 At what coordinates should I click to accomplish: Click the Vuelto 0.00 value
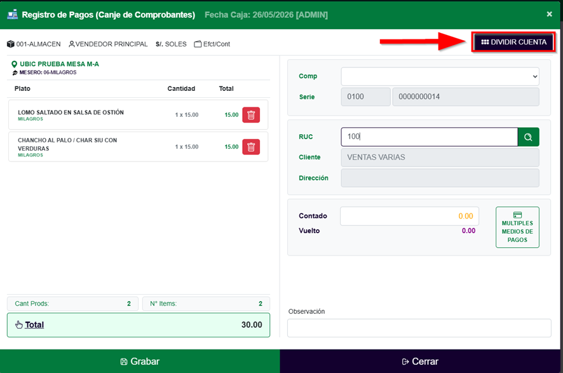(x=468, y=231)
